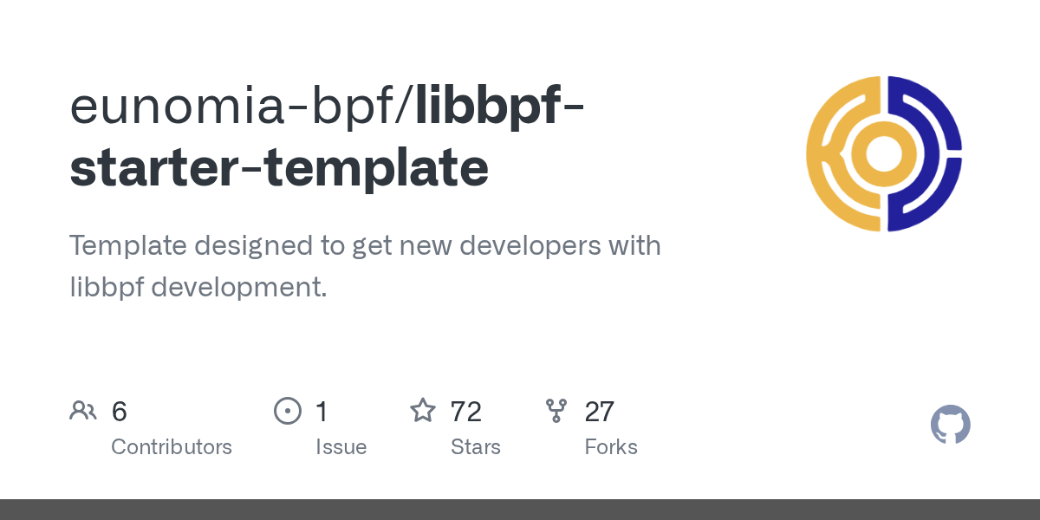This screenshot has width=1040, height=520.
Task: Click the Forks branch icon
Action: click(556, 411)
